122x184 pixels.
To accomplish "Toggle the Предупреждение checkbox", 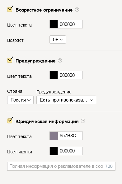I will (x=10, y=60).
